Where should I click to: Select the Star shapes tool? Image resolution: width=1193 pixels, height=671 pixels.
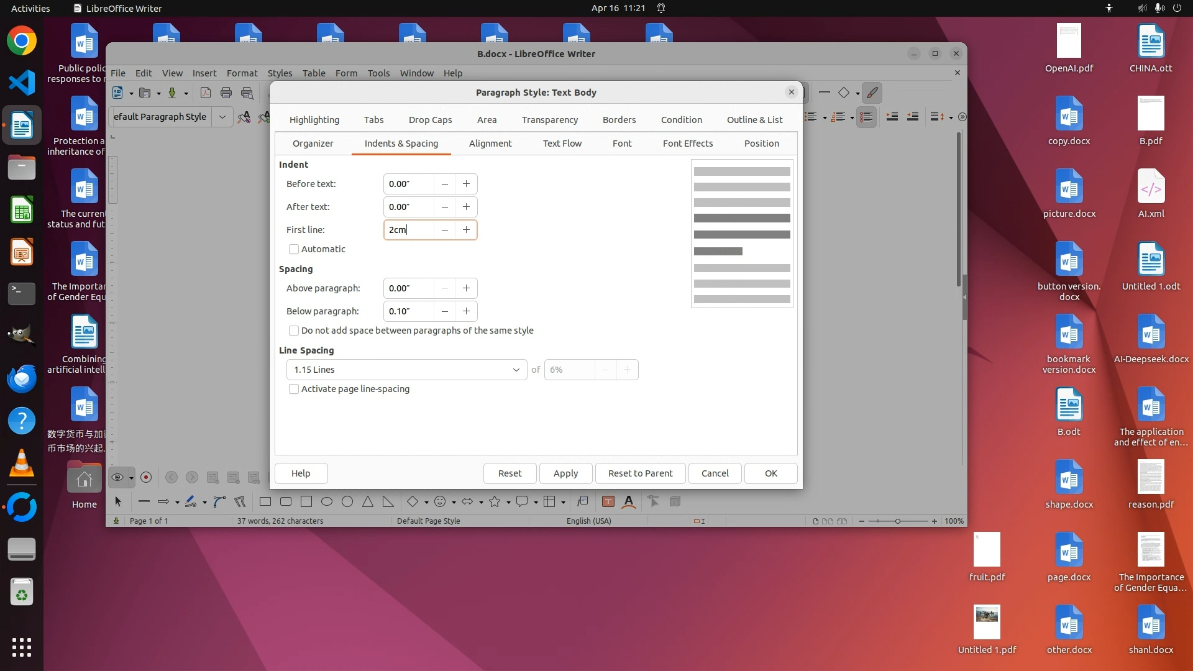click(495, 502)
